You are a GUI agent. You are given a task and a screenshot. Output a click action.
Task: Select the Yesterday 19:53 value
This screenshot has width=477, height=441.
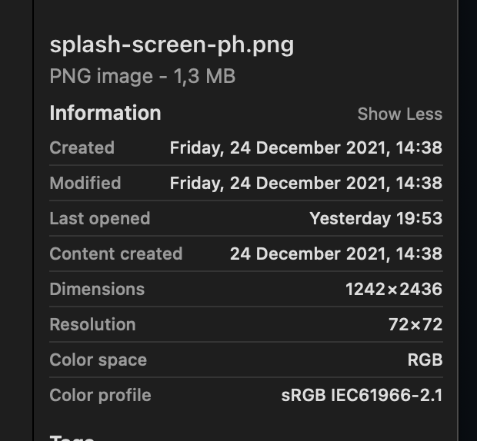pyautogui.click(x=375, y=218)
